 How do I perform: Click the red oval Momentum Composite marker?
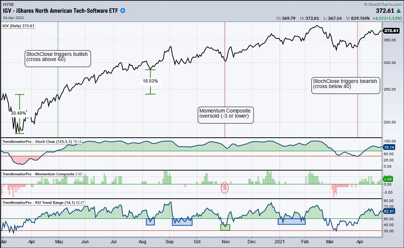tap(225, 187)
